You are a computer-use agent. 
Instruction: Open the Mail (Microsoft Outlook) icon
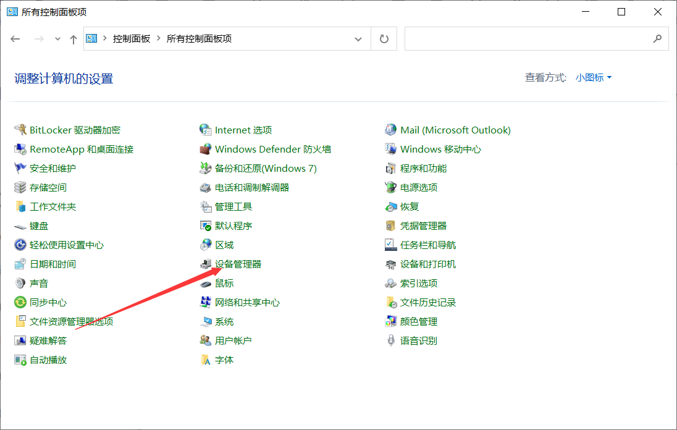pos(391,130)
